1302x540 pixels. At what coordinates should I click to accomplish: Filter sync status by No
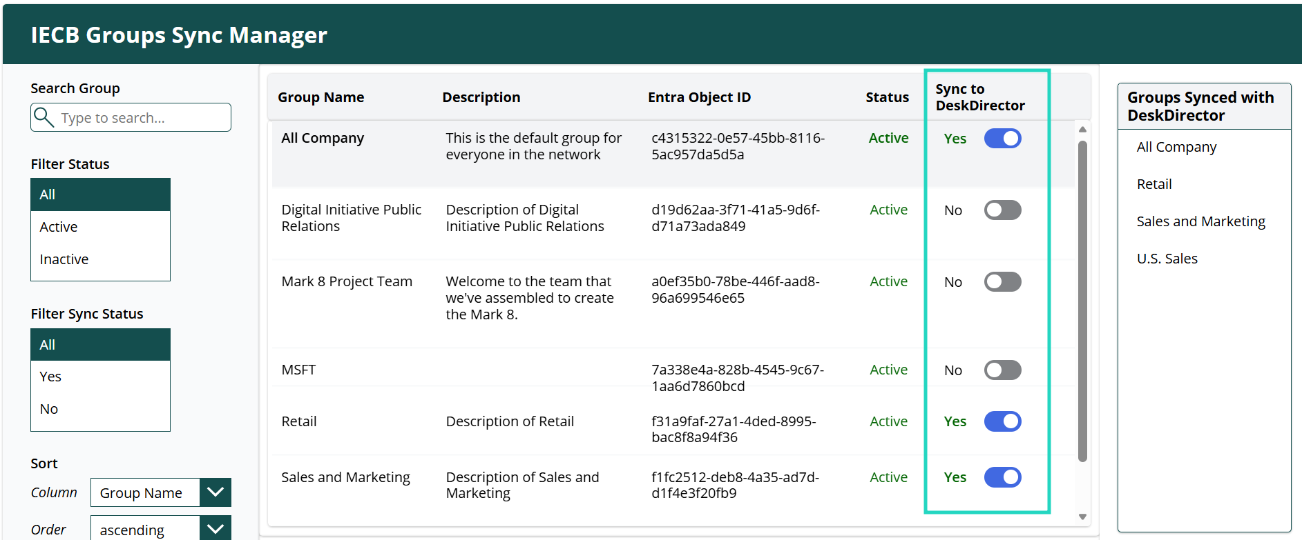[x=100, y=409]
